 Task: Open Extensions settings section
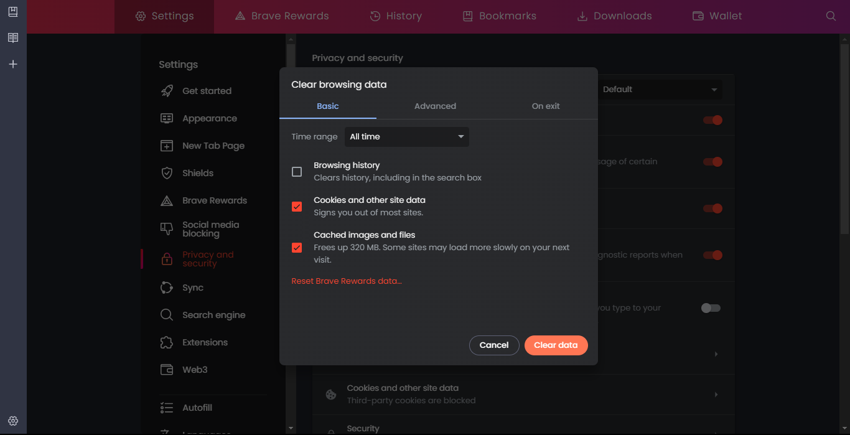[205, 342]
